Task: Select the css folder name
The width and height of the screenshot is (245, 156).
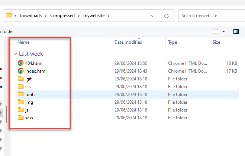Action: [x=28, y=87]
